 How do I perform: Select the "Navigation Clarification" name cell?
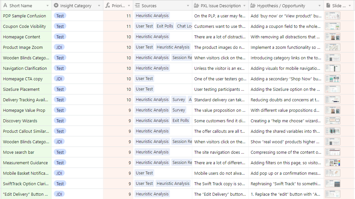26,68
